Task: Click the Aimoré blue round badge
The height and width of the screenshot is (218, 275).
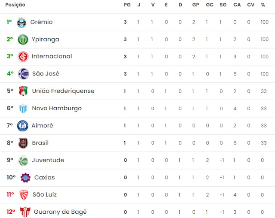Action: [x=23, y=126]
